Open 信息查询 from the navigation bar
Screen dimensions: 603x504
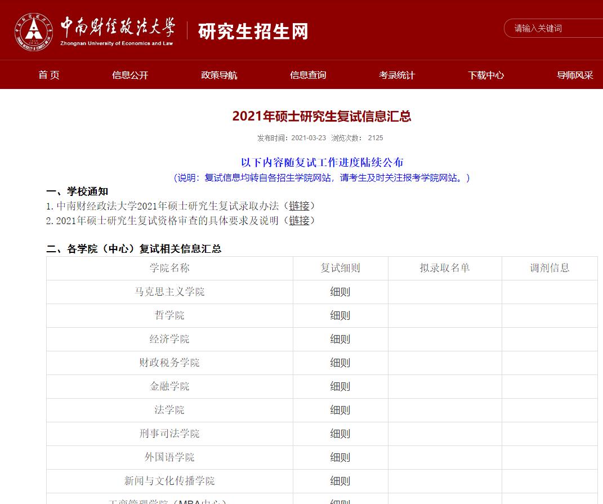pos(308,75)
